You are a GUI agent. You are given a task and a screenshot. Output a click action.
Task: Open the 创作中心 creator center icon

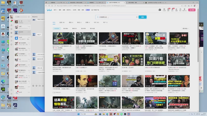[184, 10]
